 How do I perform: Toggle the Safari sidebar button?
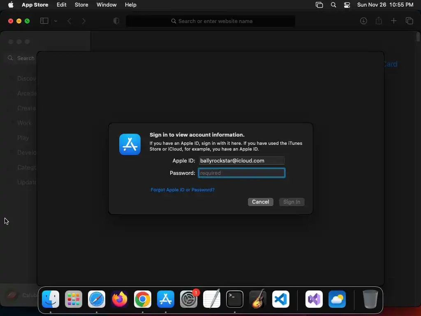click(x=44, y=21)
